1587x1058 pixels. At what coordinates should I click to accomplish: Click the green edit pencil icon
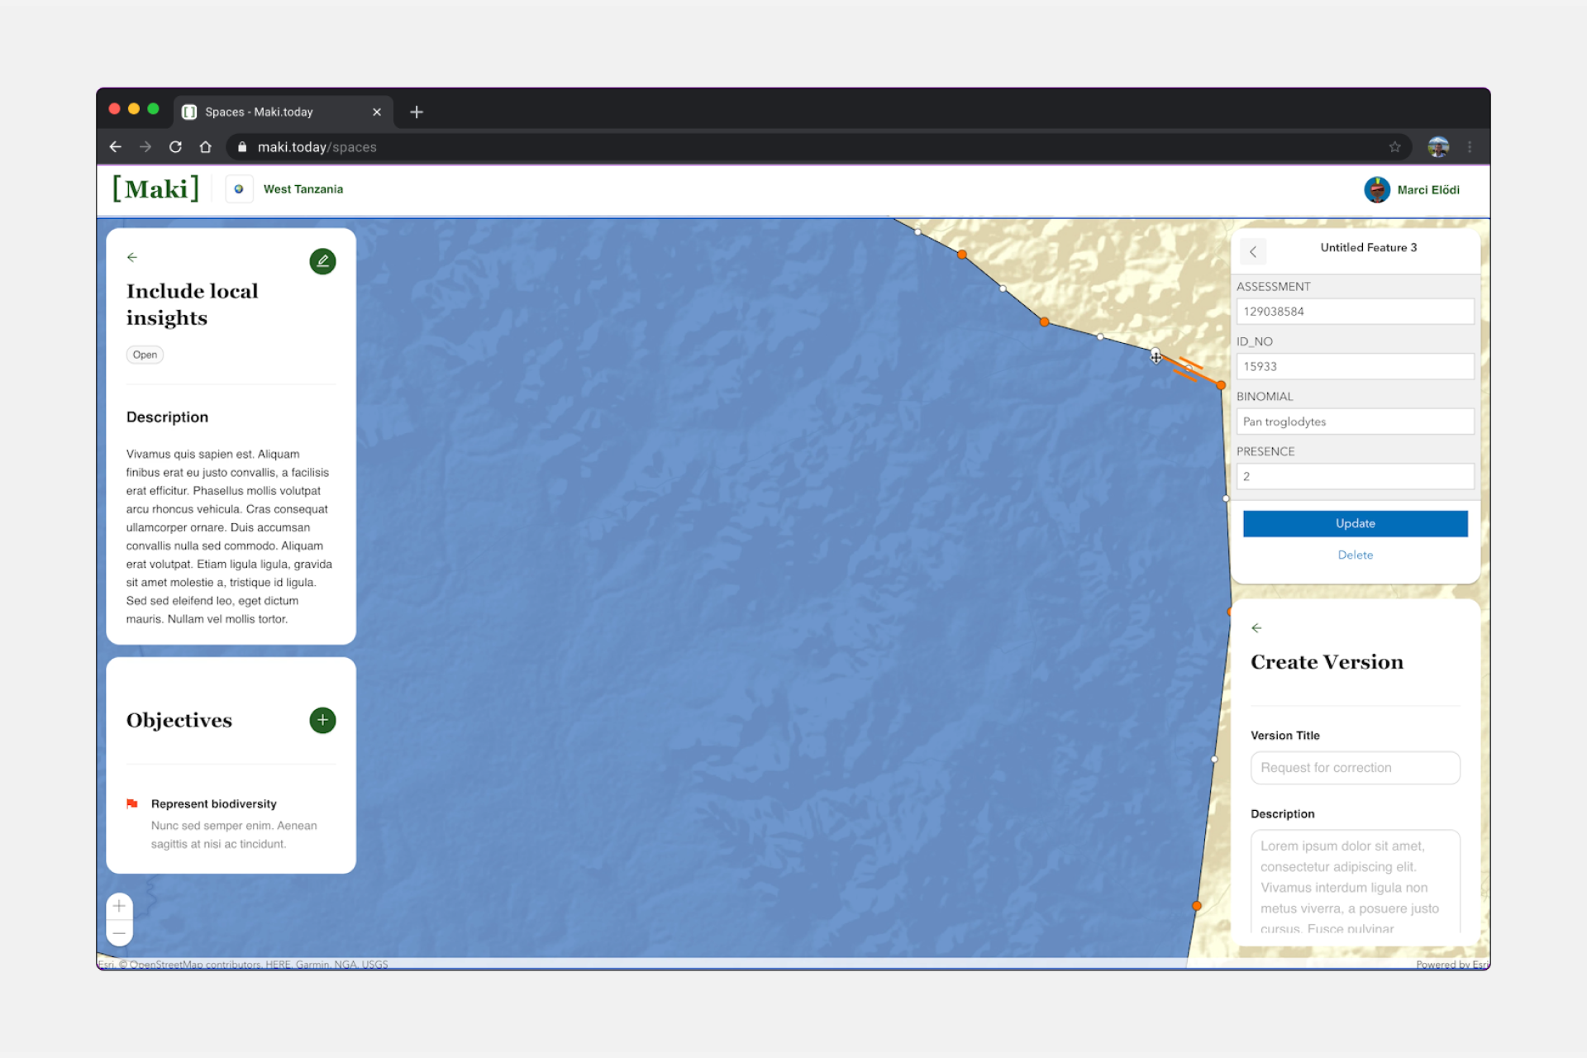click(x=322, y=261)
